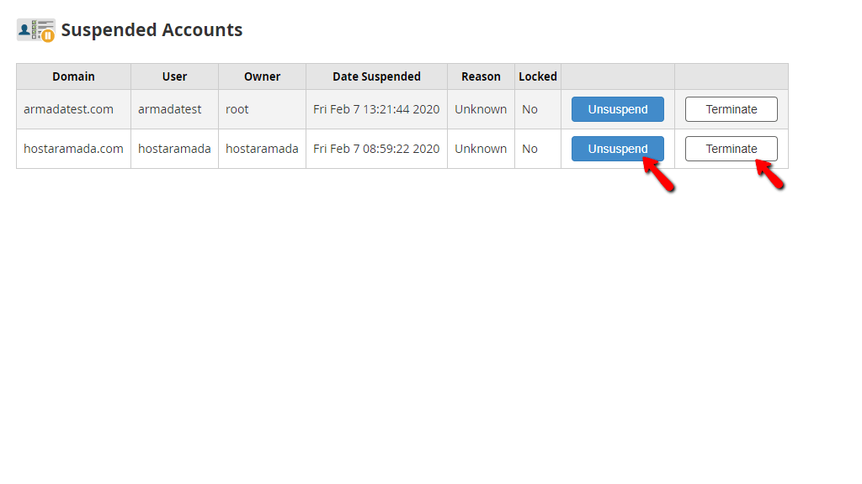Click the Domain column header
This screenshot has height=484, width=862.
pyautogui.click(x=74, y=76)
